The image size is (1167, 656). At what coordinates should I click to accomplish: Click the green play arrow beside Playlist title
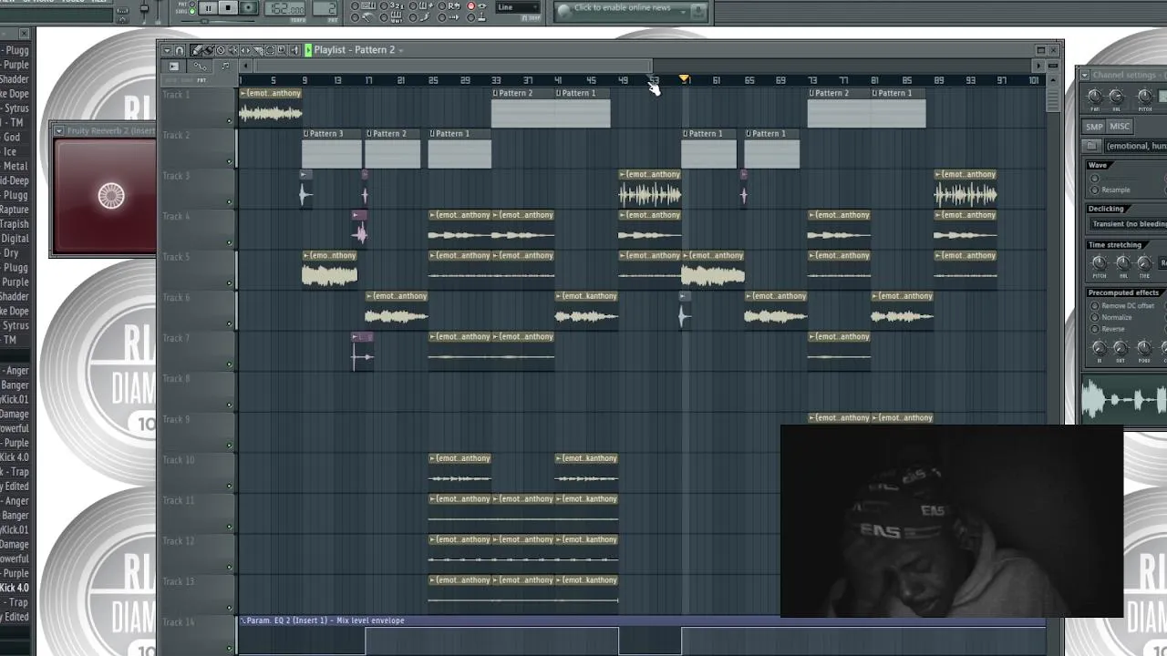308,50
